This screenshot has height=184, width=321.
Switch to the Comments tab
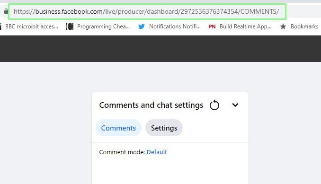[x=118, y=128]
